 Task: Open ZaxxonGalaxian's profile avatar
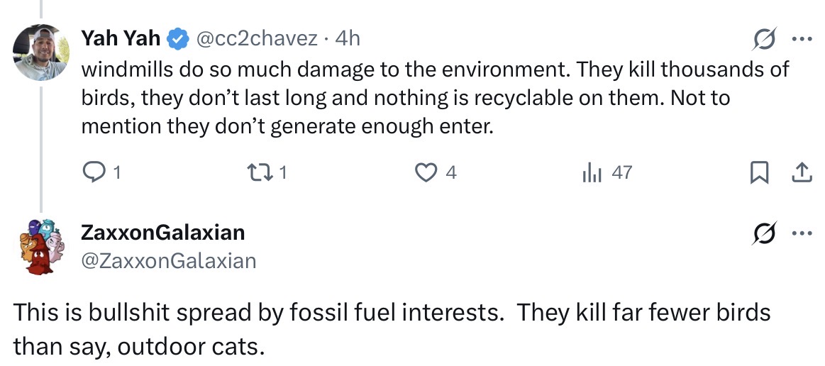[41, 245]
